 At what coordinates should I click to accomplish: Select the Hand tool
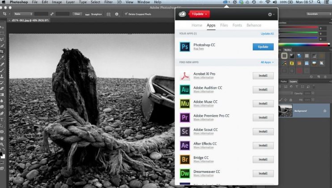[2, 138]
